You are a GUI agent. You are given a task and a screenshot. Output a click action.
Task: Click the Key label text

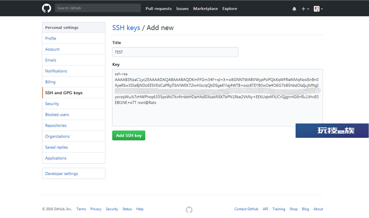point(116,64)
